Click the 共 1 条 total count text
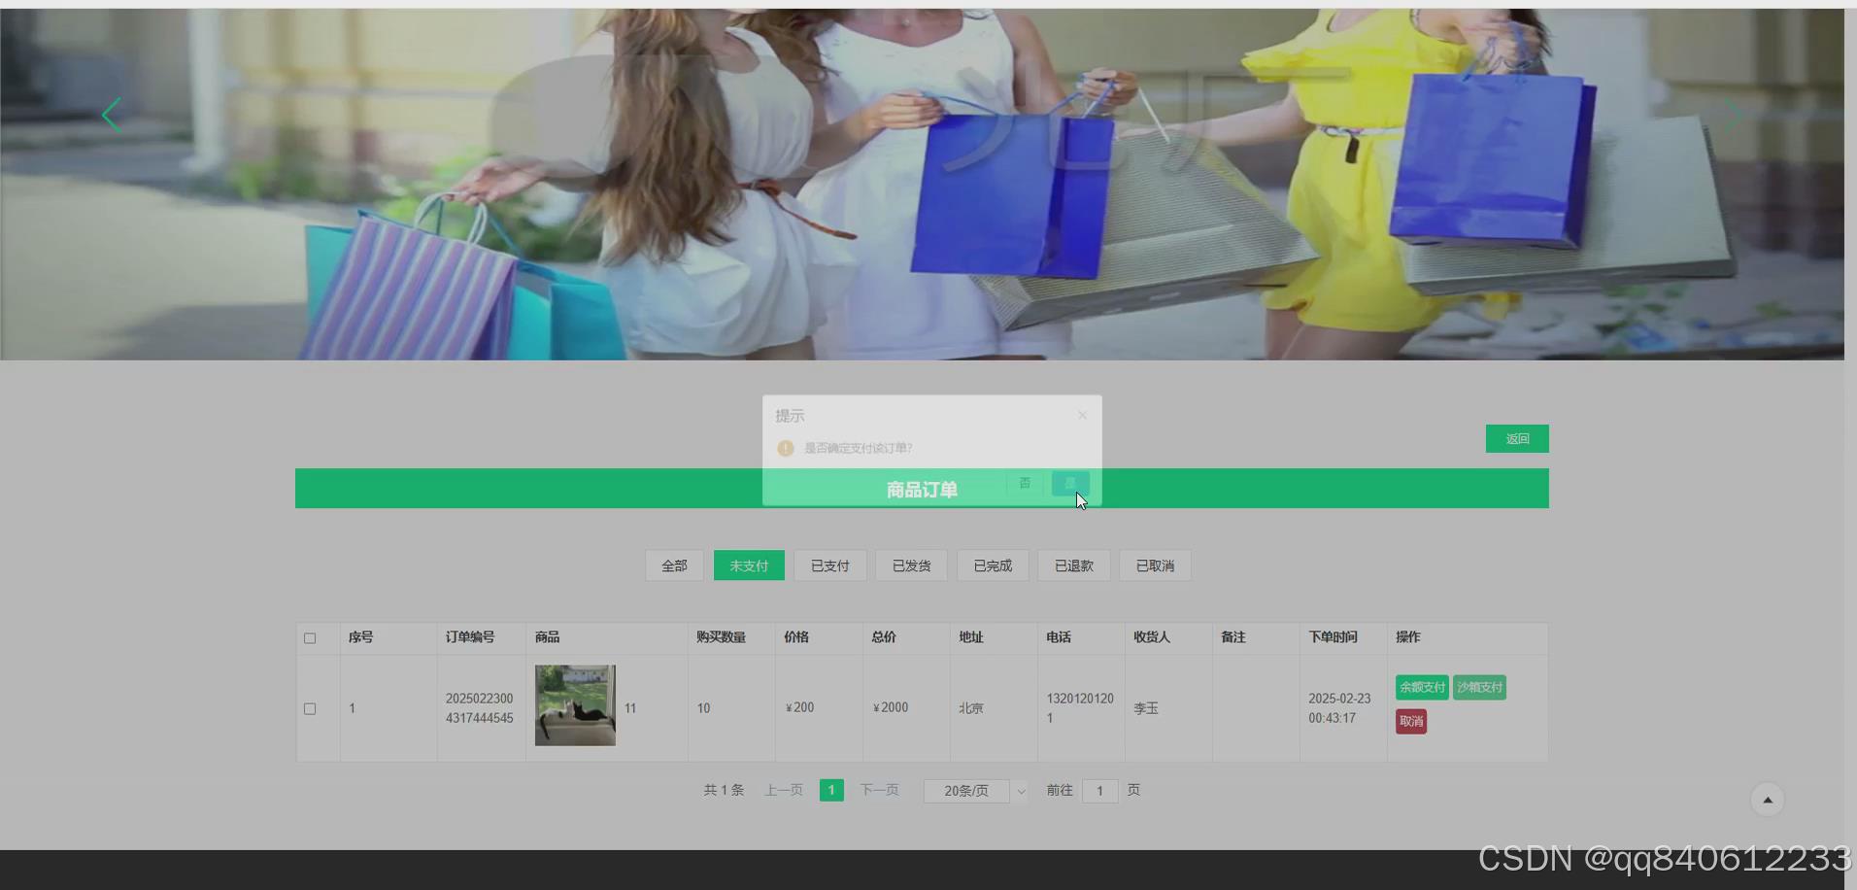The image size is (1857, 890). (x=724, y=790)
